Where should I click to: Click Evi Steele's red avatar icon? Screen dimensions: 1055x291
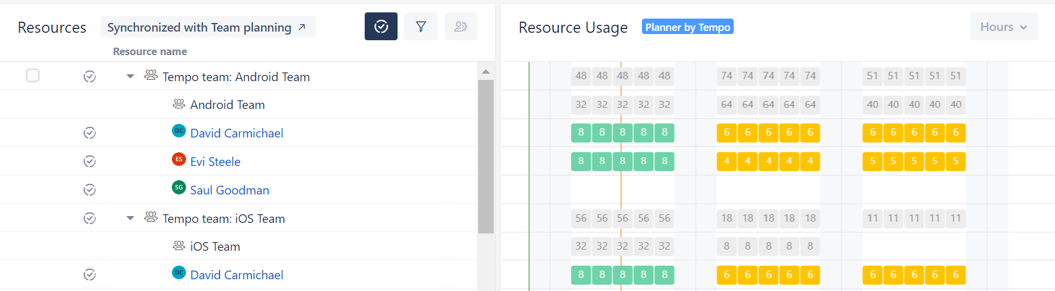(x=179, y=160)
